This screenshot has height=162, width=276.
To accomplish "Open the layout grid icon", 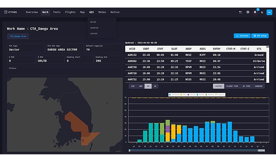I will click(240, 12).
